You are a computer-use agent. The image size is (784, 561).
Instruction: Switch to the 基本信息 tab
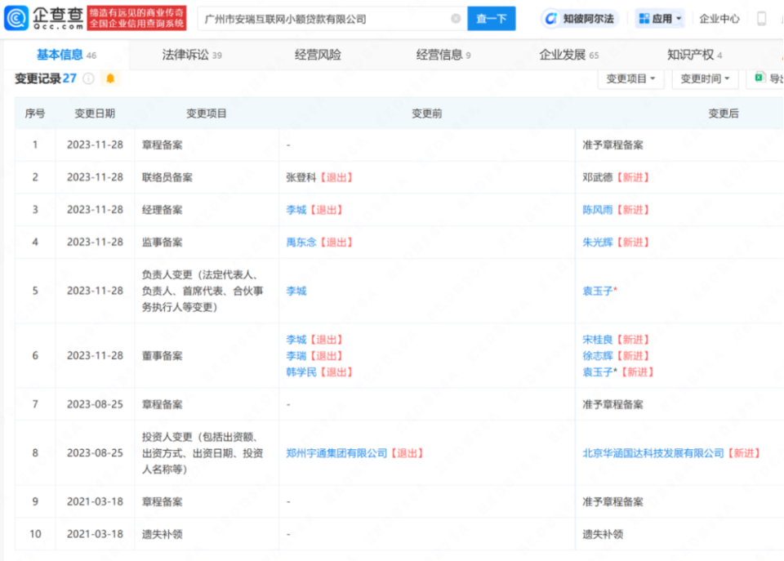66,55
